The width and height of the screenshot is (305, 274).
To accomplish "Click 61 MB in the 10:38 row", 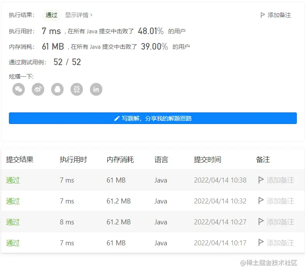I will pos(116,180).
